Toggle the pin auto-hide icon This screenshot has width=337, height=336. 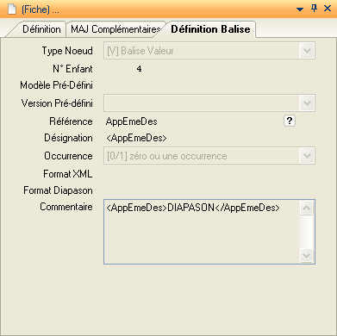click(314, 9)
